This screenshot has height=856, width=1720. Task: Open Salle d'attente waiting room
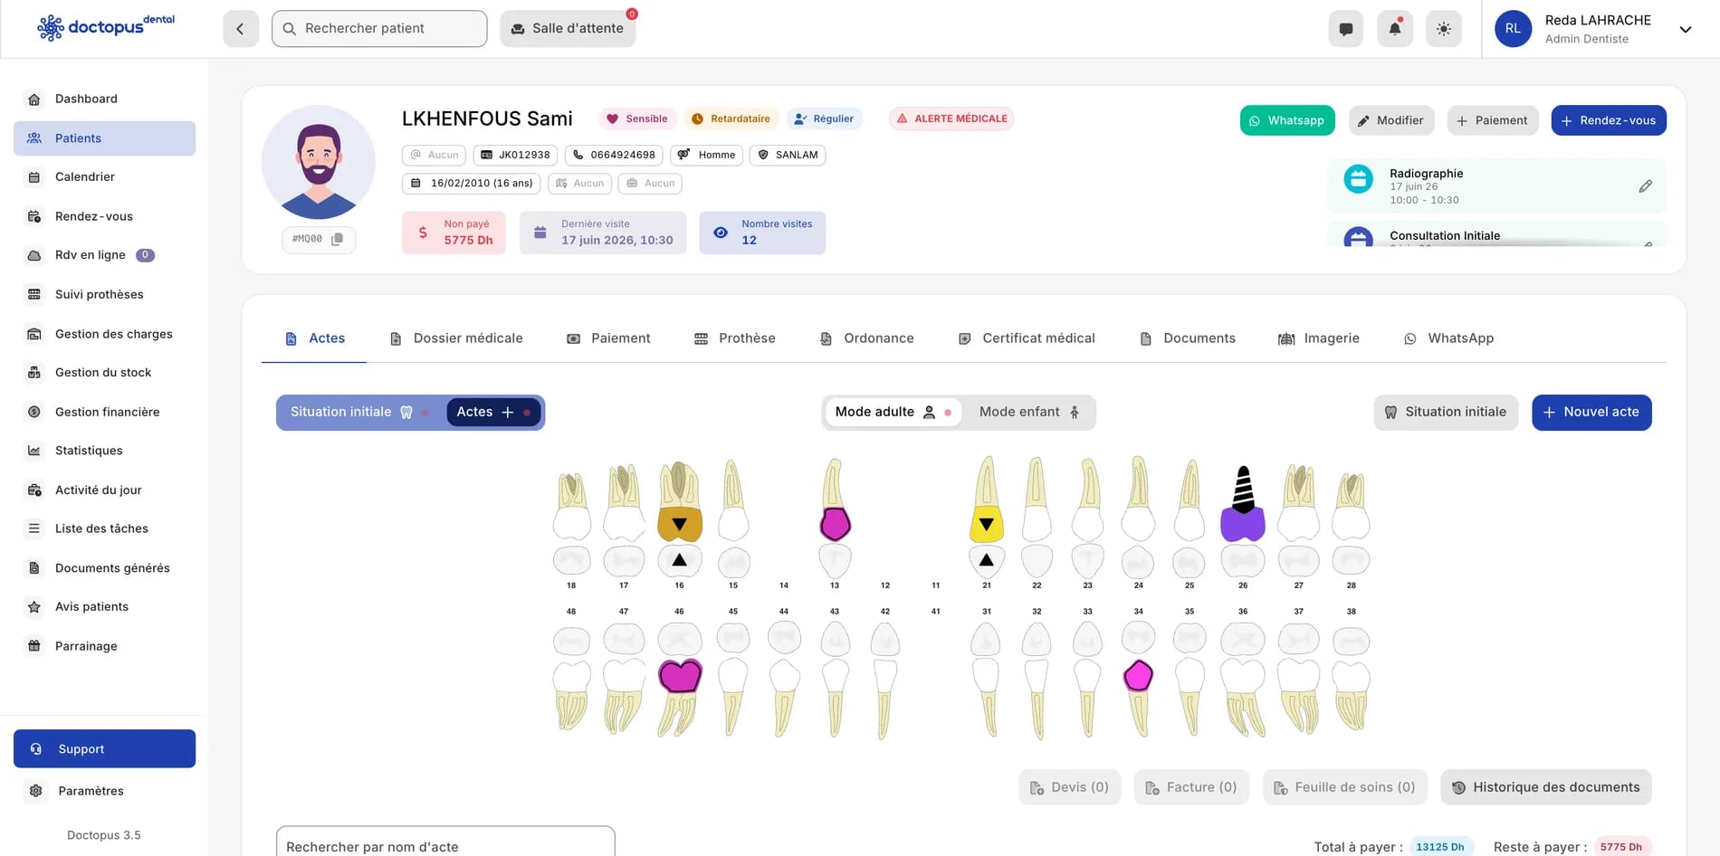point(568,29)
